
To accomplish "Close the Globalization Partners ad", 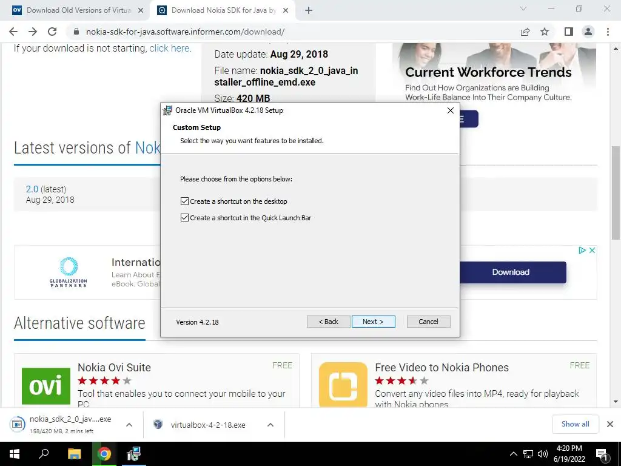I will (592, 251).
